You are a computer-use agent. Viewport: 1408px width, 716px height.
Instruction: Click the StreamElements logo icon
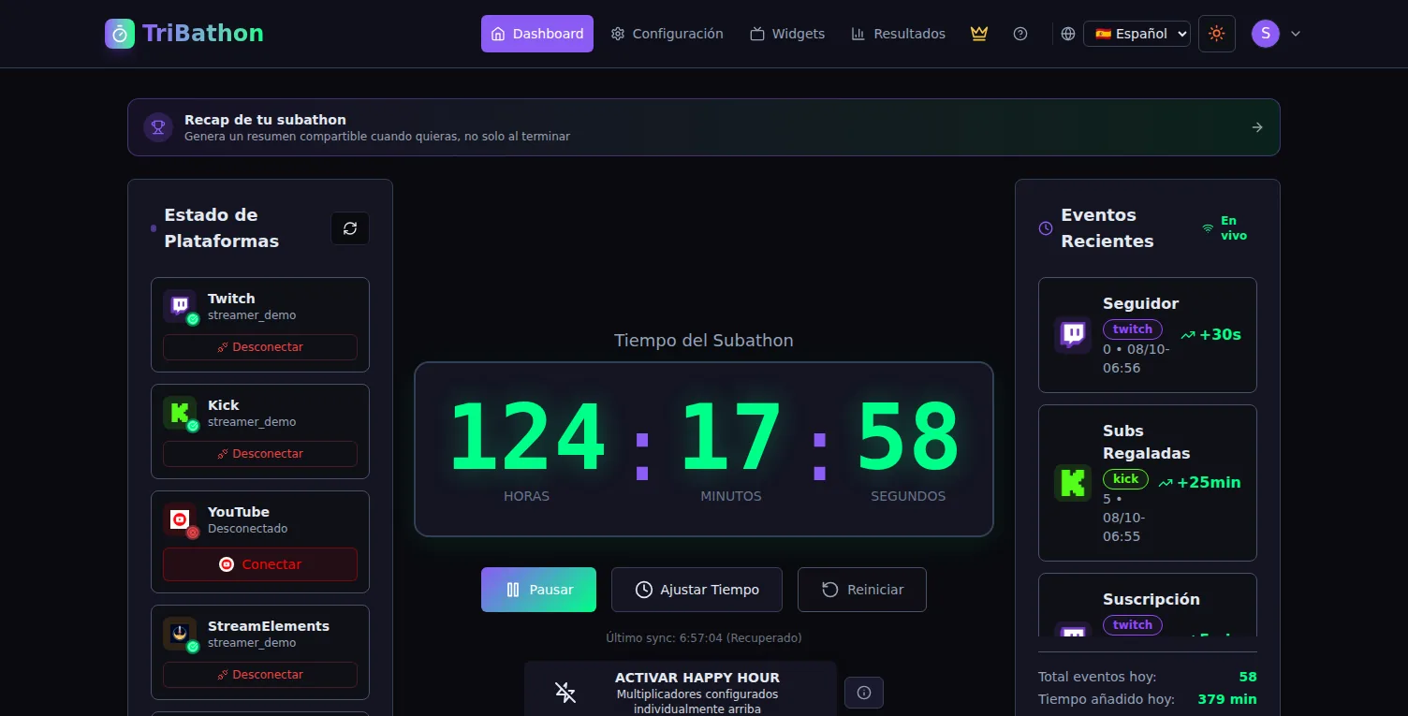tap(180, 634)
